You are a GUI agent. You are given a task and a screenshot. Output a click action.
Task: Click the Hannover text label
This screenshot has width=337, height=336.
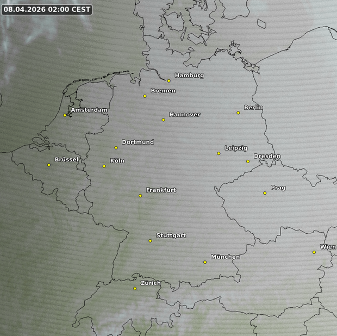coord(184,115)
